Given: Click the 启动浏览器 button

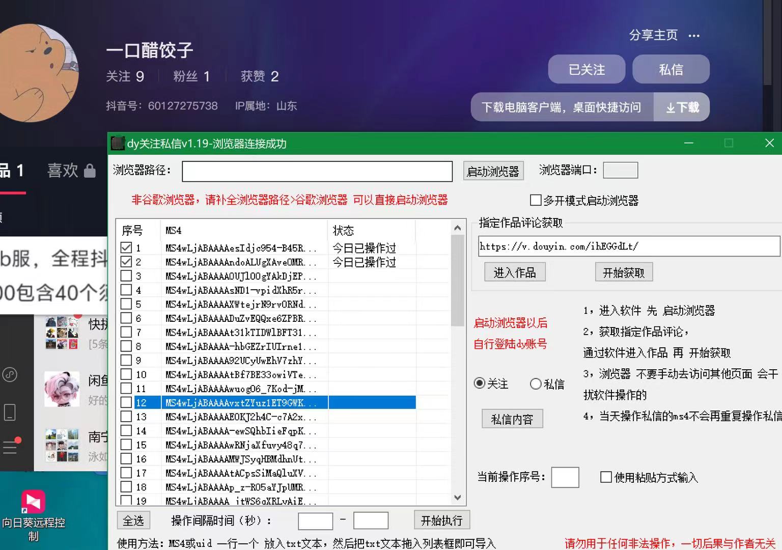Looking at the screenshot, I should pos(493,171).
